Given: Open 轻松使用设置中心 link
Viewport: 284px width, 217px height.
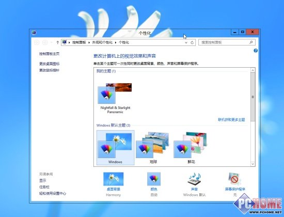Looking at the screenshot, I should click(53, 193).
